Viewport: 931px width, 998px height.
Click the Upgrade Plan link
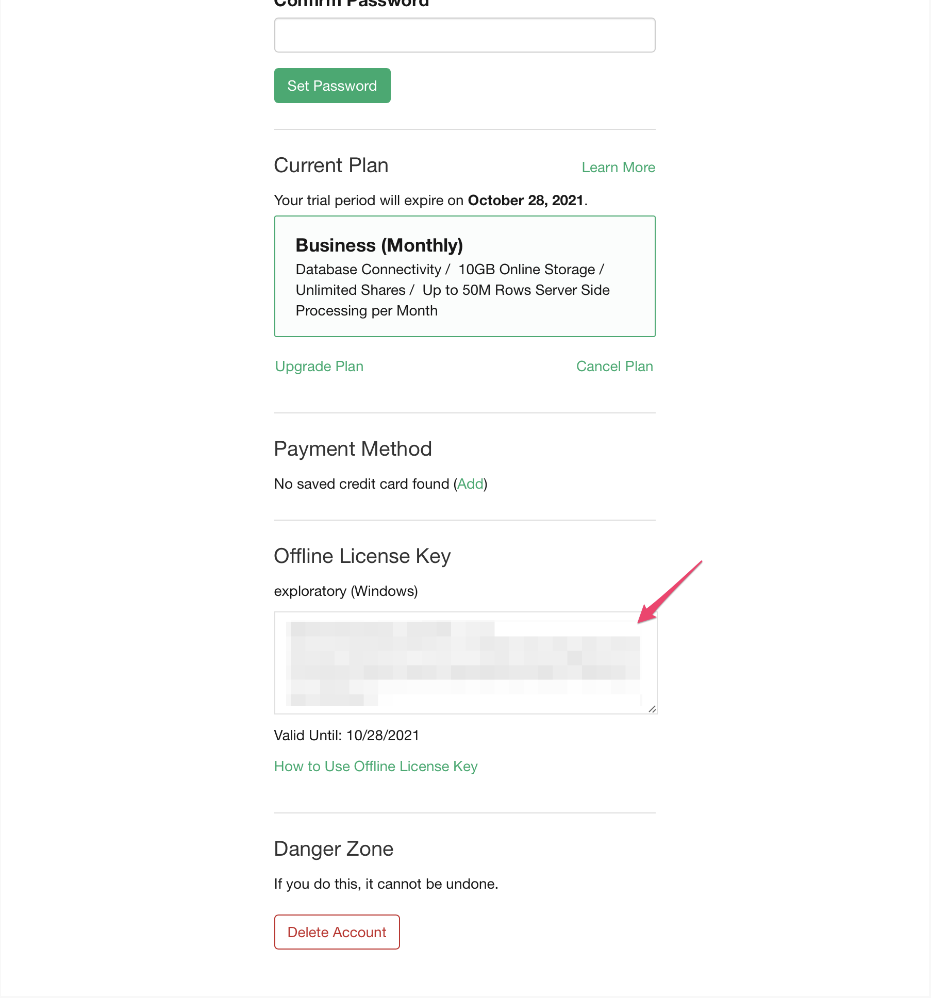(x=319, y=367)
